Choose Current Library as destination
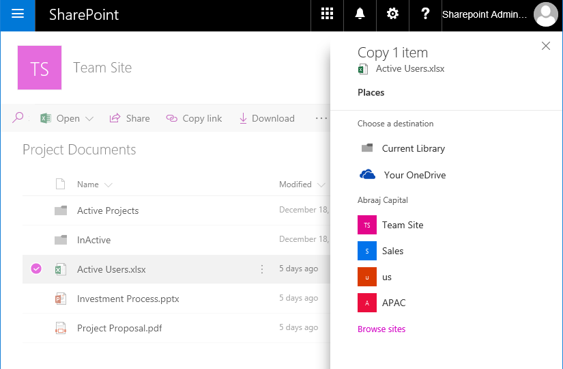This screenshot has width=563, height=369. tap(403, 148)
